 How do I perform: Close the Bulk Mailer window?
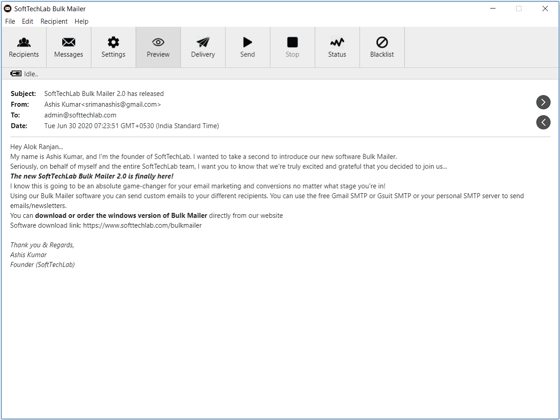pyautogui.click(x=545, y=9)
